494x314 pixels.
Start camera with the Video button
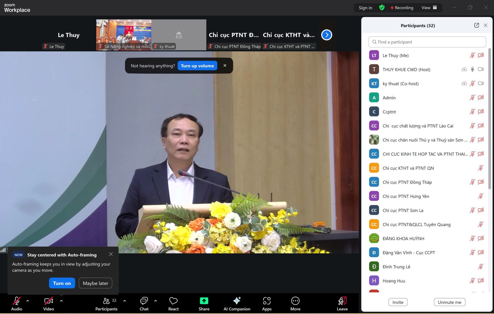(x=48, y=301)
